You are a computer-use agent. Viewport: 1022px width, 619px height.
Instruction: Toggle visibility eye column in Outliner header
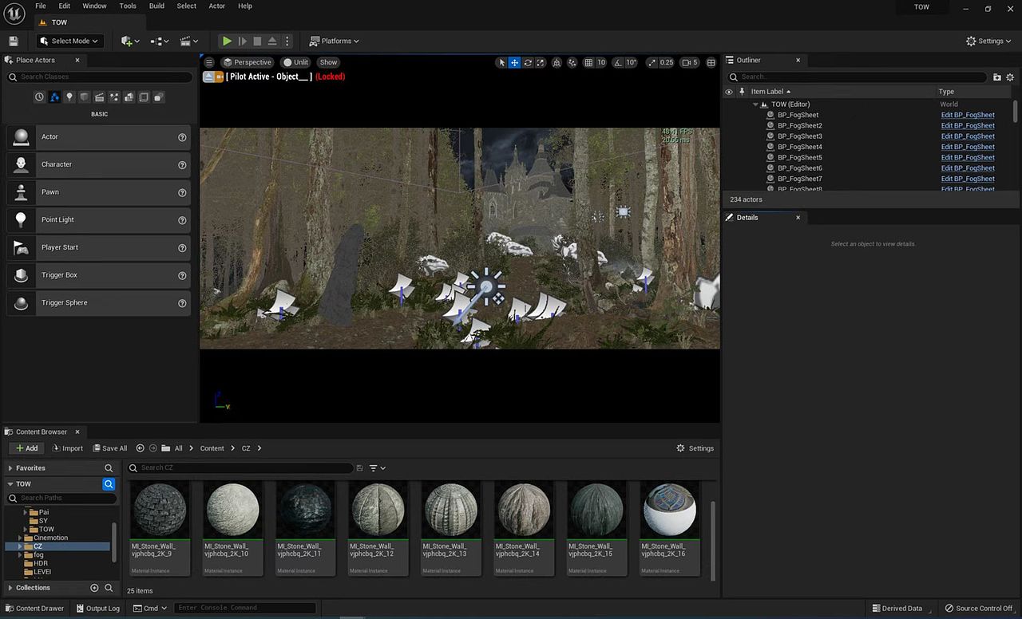[728, 92]
